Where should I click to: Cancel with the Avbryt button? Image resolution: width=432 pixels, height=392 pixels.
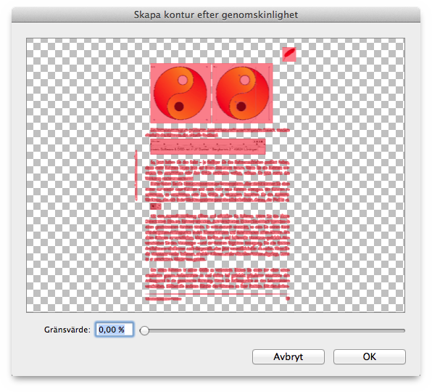coord(288,356)
